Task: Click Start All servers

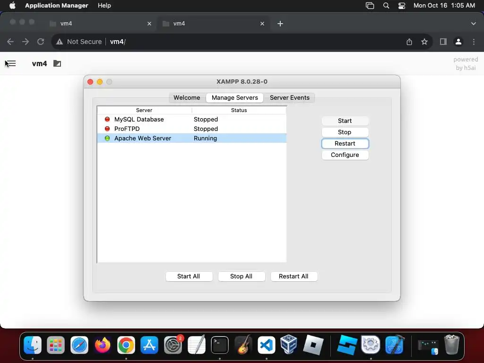Action: point(189,276)
